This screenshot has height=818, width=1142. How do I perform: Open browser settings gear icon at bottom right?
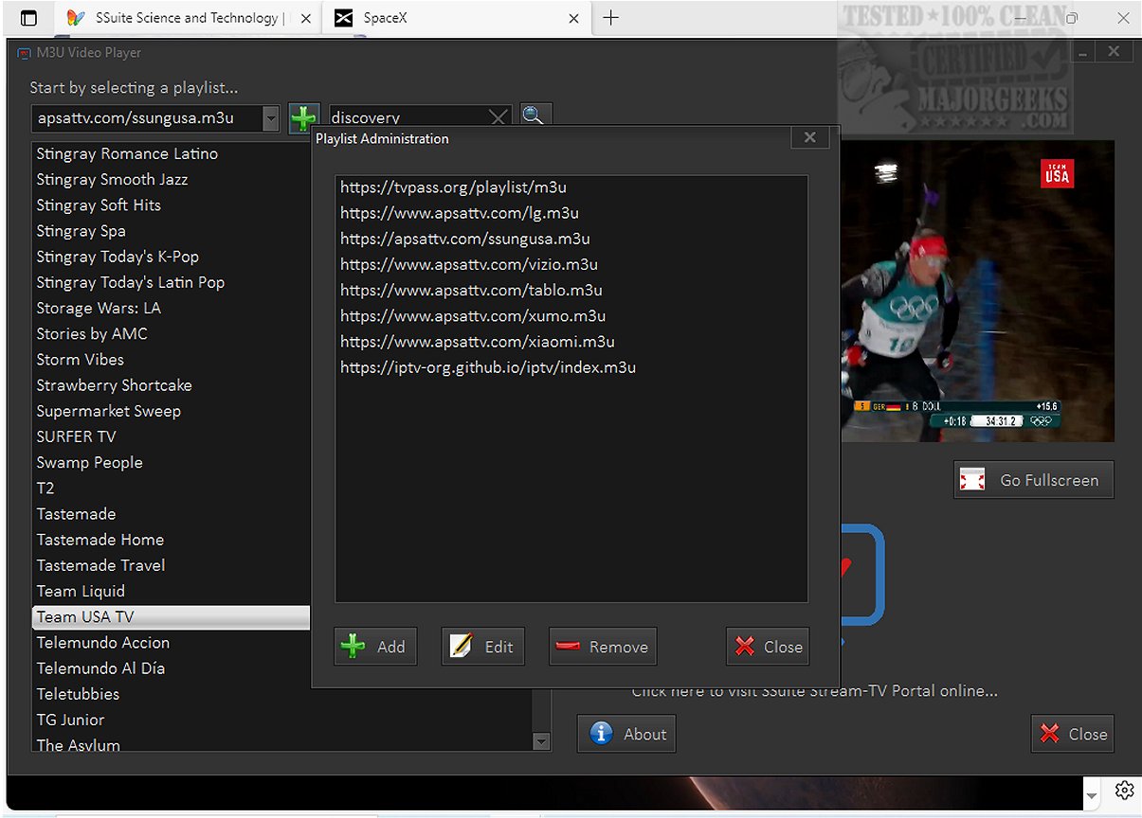click(x=1124, y=790)
